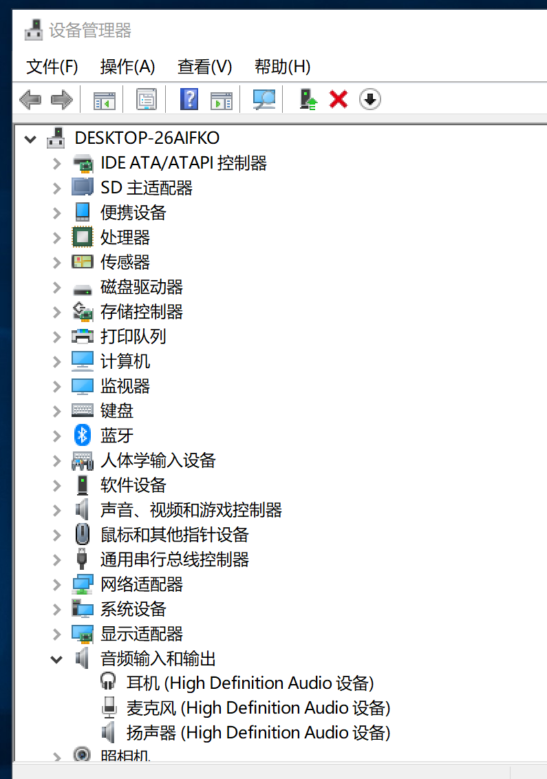Viewport: 547px width, 779px height.
Task: Expand the 网络适配器 node chevron
Action: pyautogui.click(x=56, y=585)
